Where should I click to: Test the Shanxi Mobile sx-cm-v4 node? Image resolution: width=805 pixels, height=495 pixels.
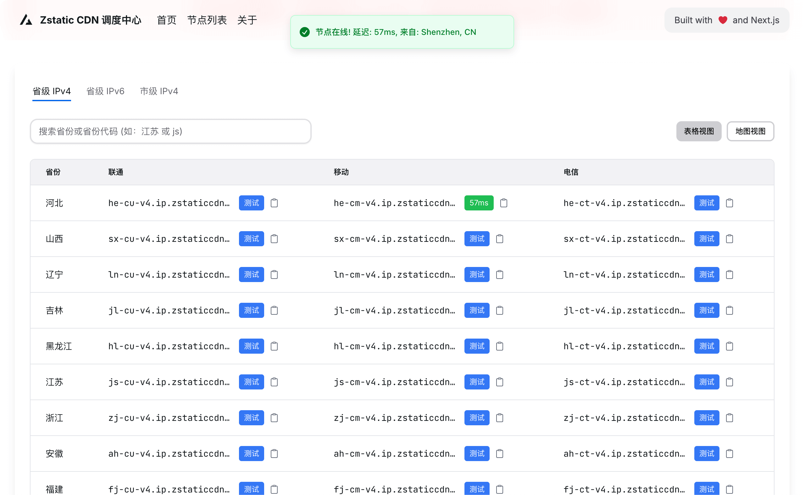click(x=477, y=239)
